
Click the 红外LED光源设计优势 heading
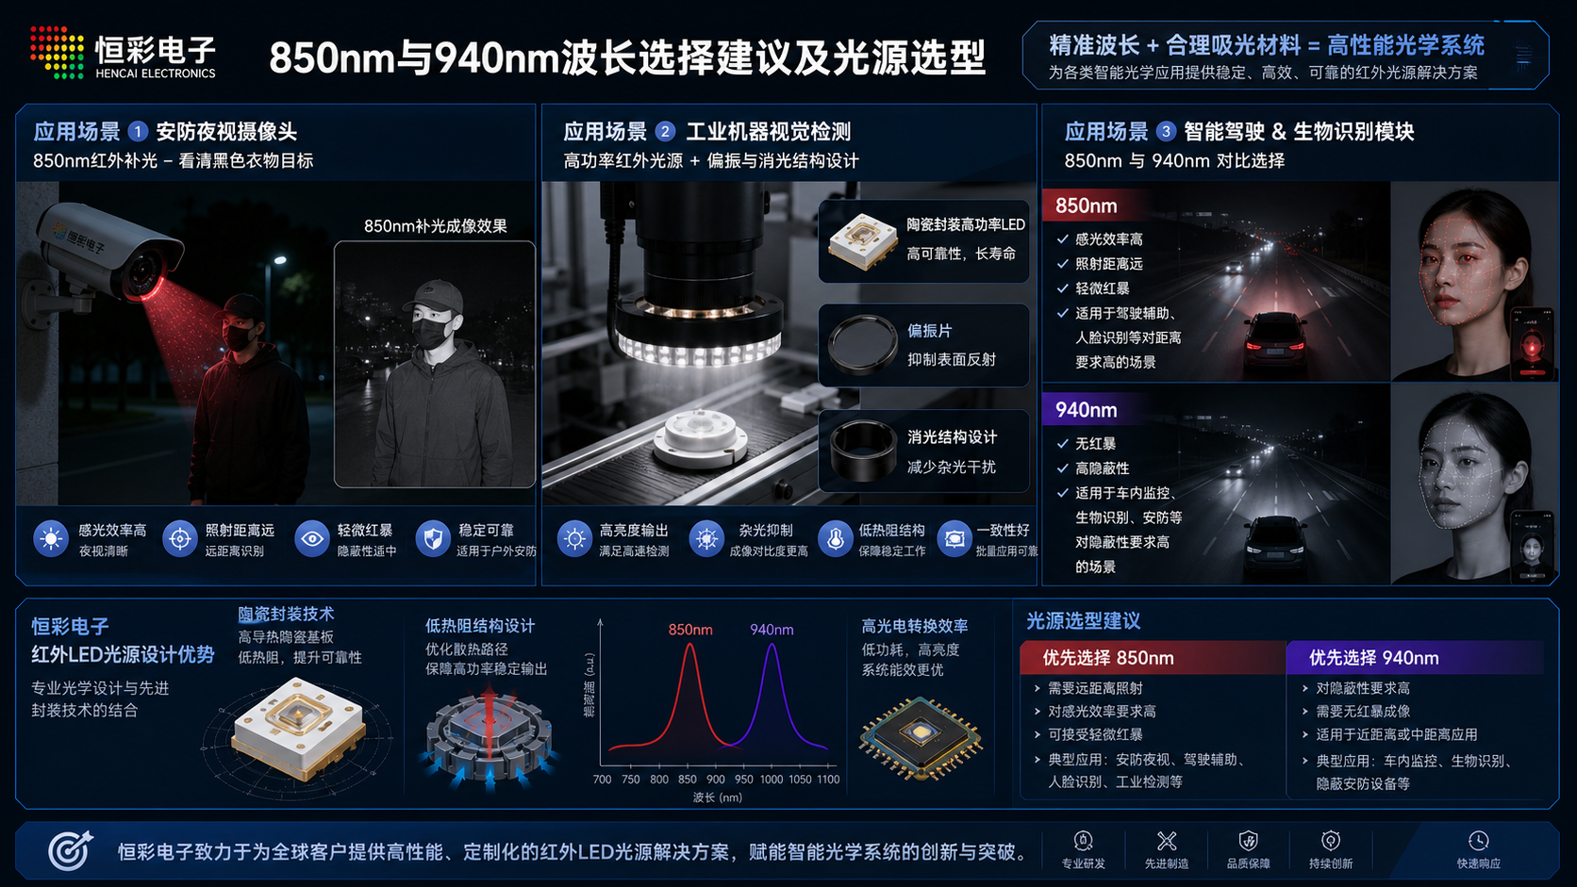point(123,654)
